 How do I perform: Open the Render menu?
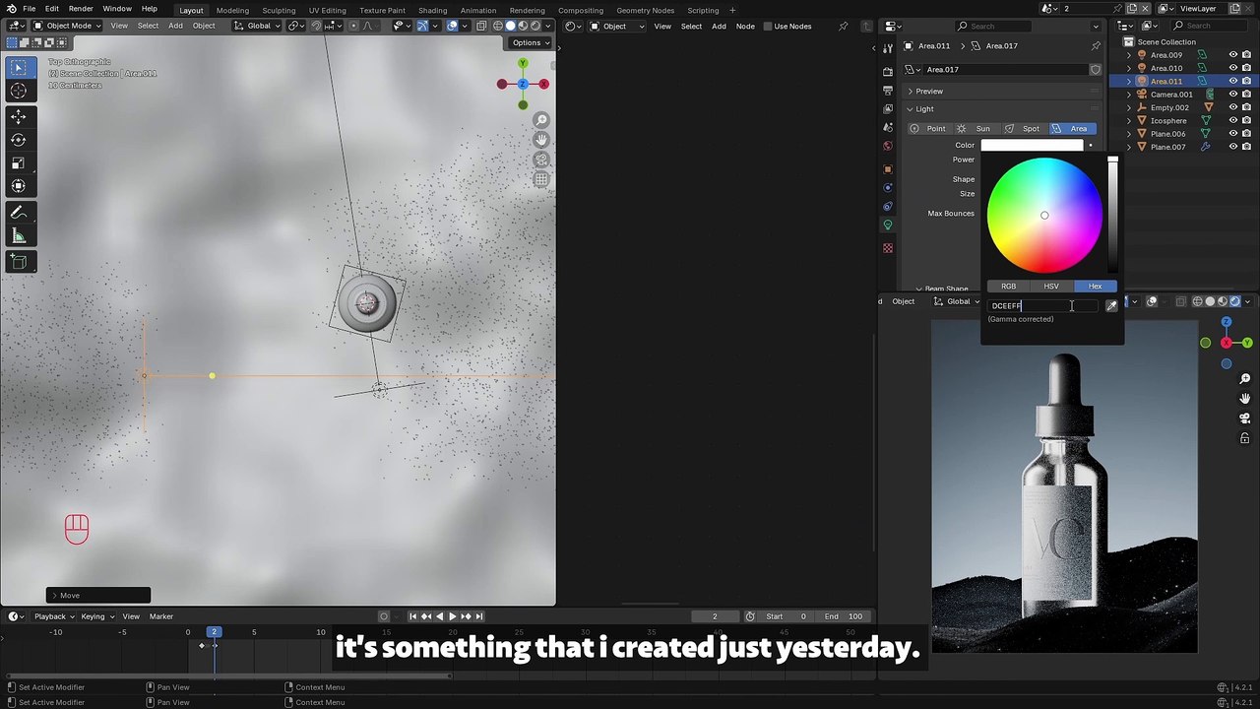[x=81, y=9]
